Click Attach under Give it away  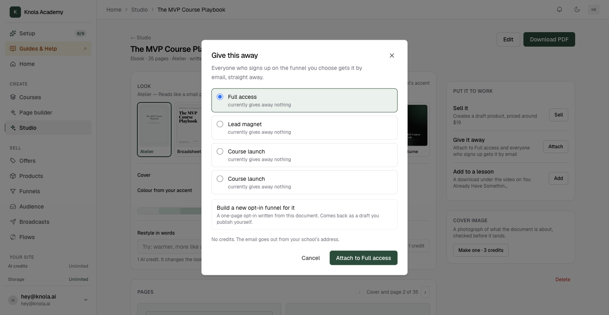click(x=556, y=147)
